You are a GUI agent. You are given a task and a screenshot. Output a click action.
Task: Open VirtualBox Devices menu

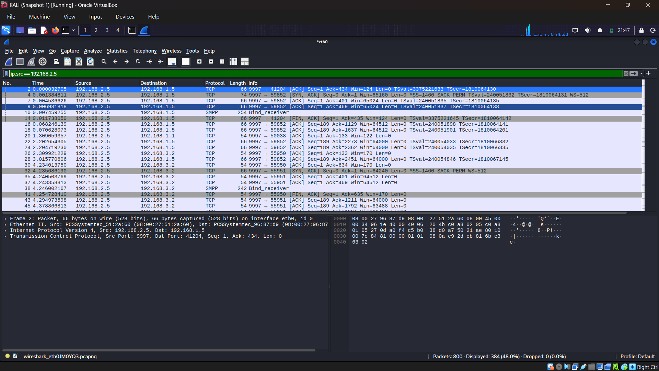pos(125,17)
